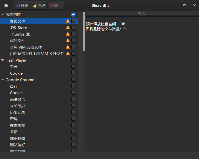This screenshot has height=159, width=199.
Task: Open the BleachBit application menu icon
Action: click(6, 5)
